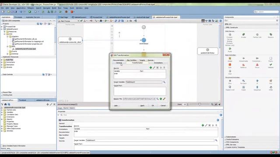Select the Receive activity component

pos(271,35)
